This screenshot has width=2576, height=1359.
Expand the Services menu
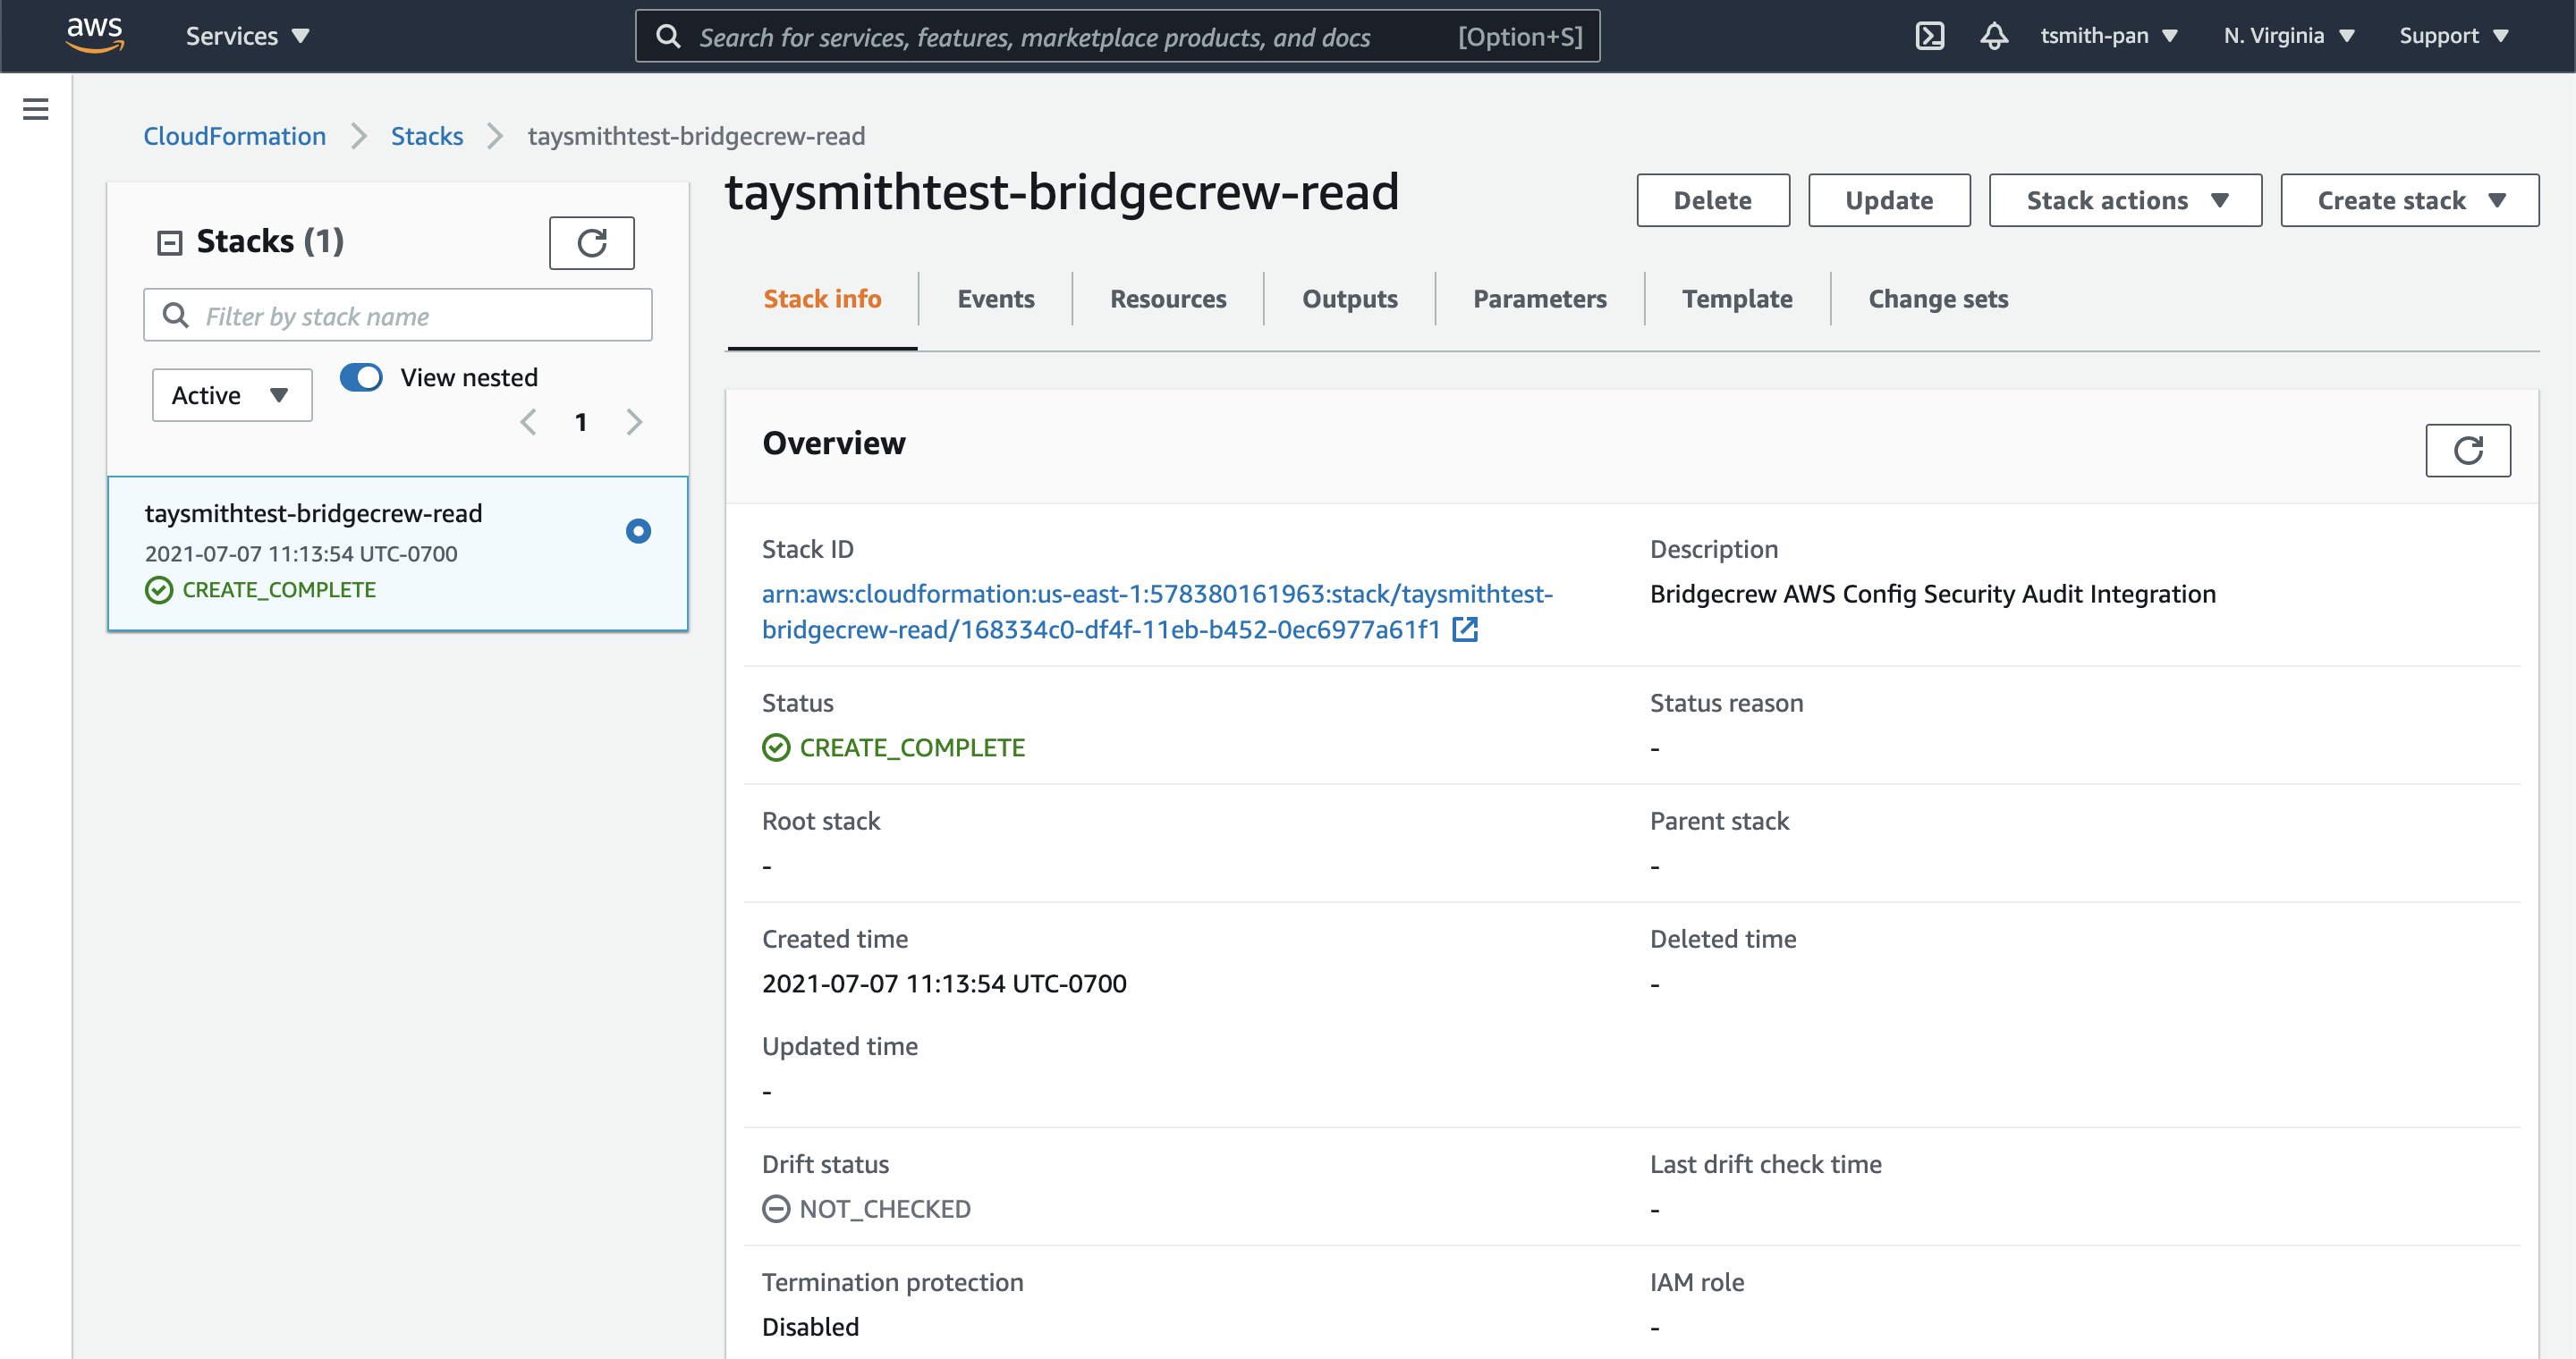pyautogui.click(x=247, y=36)
